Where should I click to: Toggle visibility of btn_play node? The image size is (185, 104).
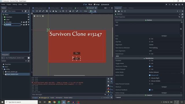tap(28, 22)
